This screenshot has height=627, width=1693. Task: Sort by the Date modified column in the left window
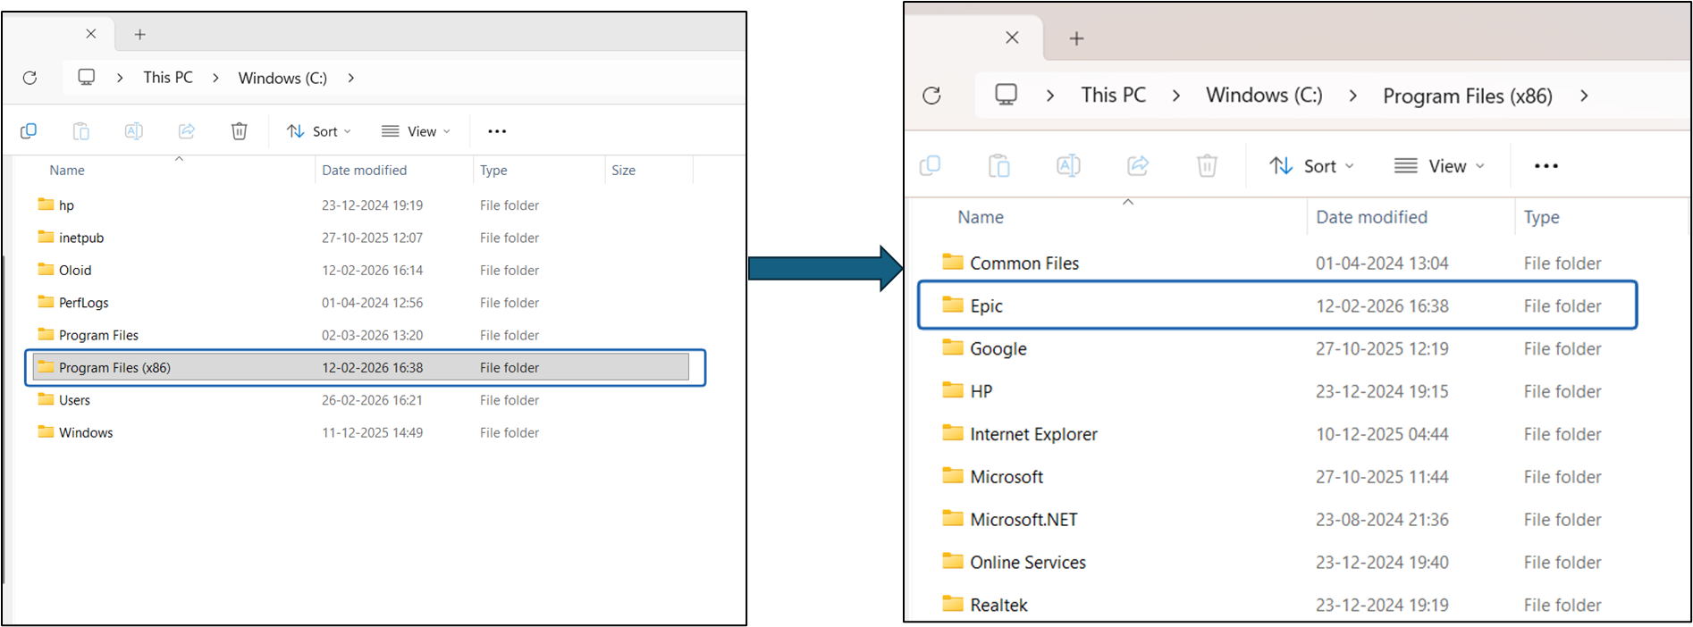click(364, 170)
